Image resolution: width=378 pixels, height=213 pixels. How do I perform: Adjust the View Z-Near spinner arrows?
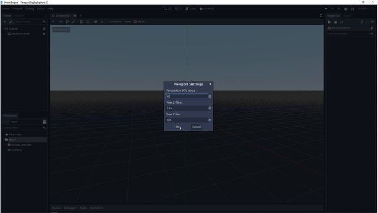click(210, 108)
